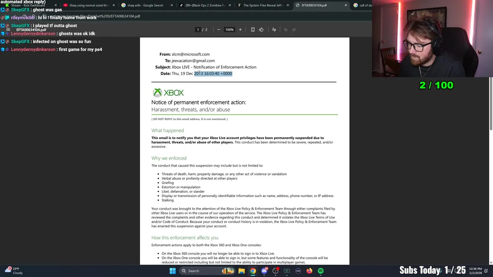Click Lennydennydinkerson 'first game for my ps4' message
Viewport: 493px width, 277px height.
pos(56,49)
